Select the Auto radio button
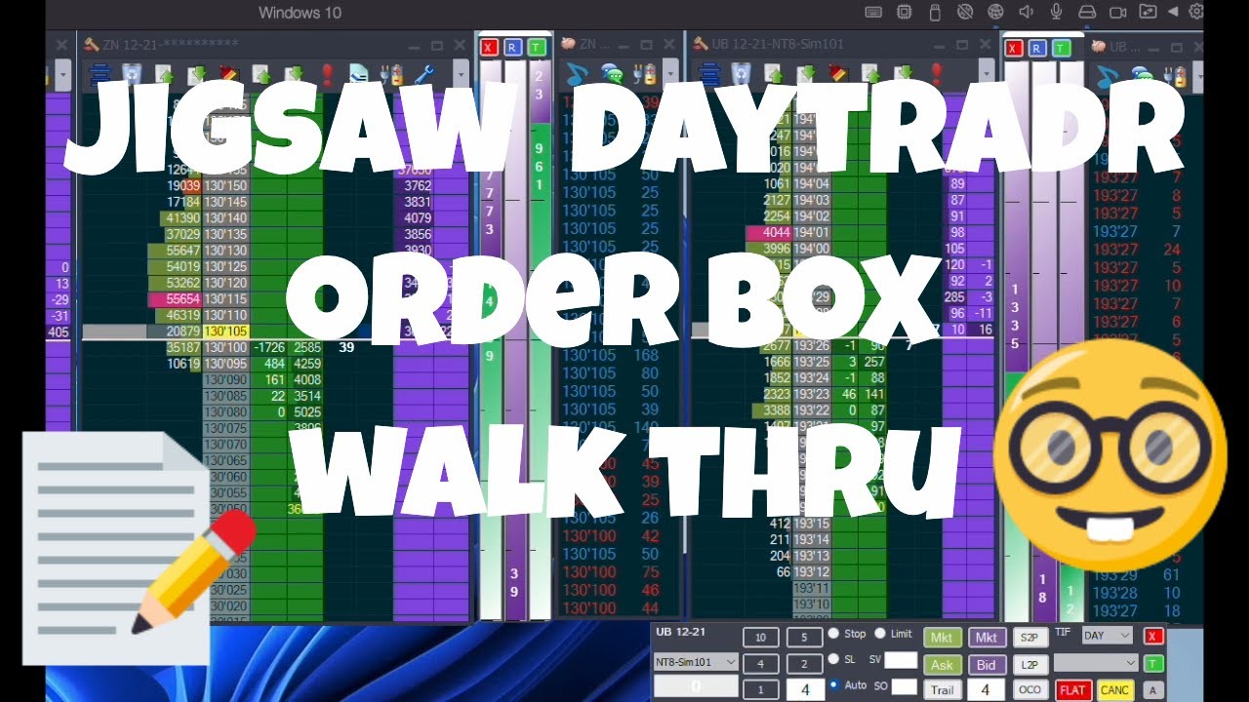The height and width of the screenshot is (702, 1249). [x=833, y=684]
